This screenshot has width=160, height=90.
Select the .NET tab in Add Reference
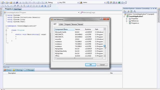pyautogui.click(x=55, y=24)
